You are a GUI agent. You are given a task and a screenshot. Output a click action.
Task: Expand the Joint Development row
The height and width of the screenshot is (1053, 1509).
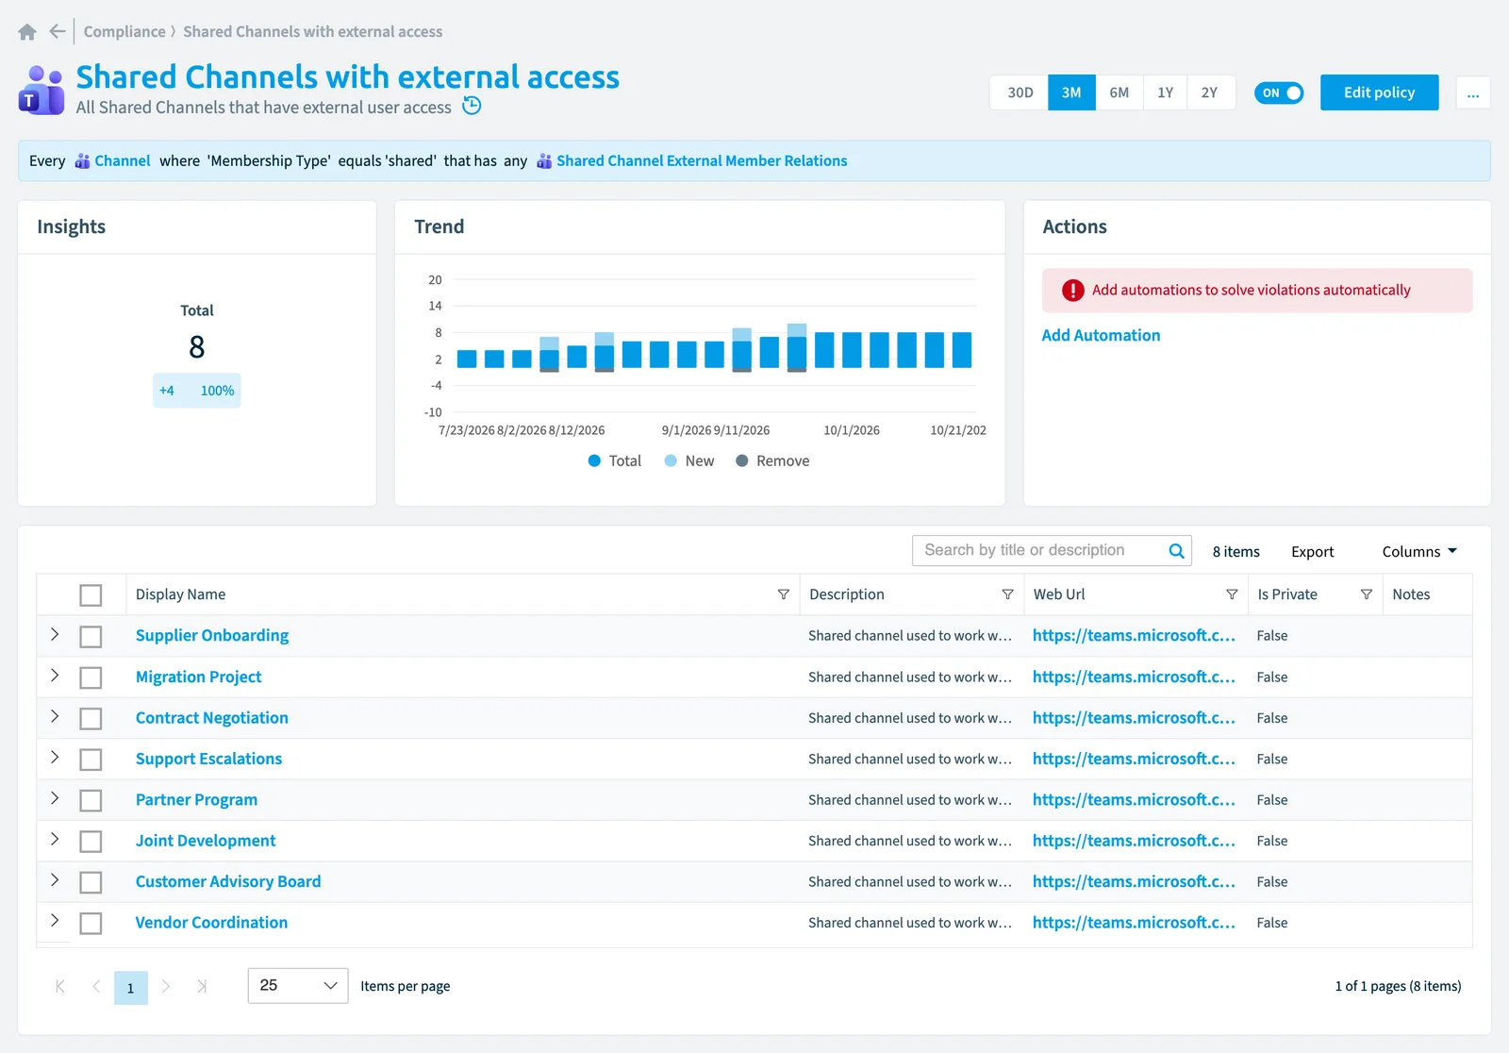pos(55,839)
